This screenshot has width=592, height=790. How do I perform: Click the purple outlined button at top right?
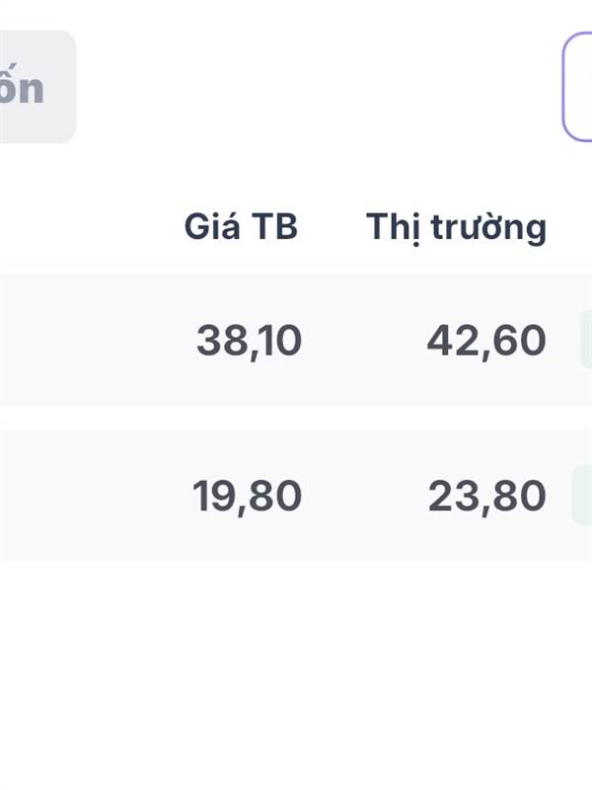pyautogui.click(x=577, y=87)
